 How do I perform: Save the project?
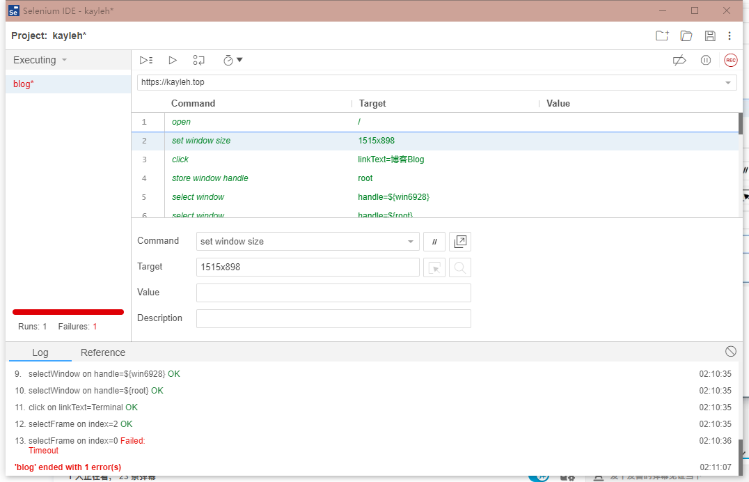[710, 36]
